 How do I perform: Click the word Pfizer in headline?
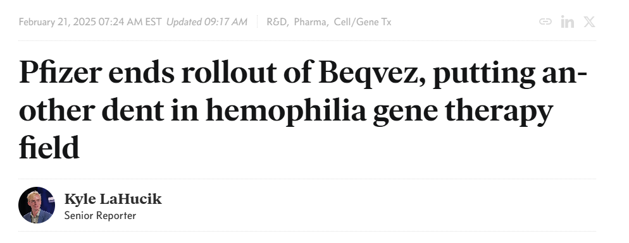click(x=61, y=73)
